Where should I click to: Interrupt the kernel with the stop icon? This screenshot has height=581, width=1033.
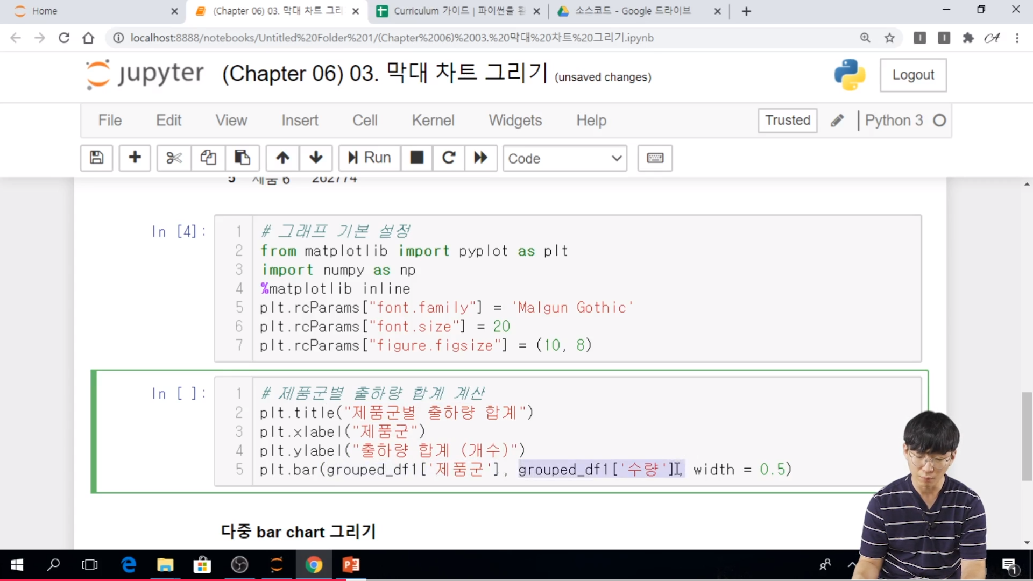pyautogui.click(x=416, y=158)
